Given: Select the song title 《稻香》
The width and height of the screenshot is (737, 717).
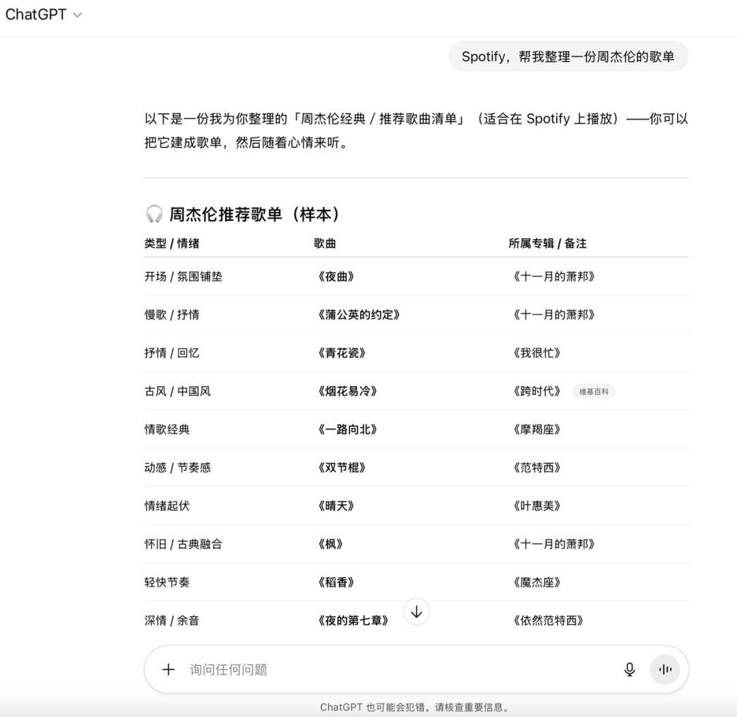Looking at the screenshot, I should tap(336, 582).
